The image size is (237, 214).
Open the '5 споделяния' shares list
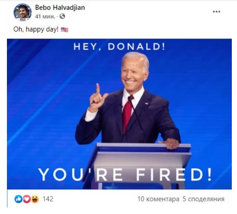coord(203,199)
